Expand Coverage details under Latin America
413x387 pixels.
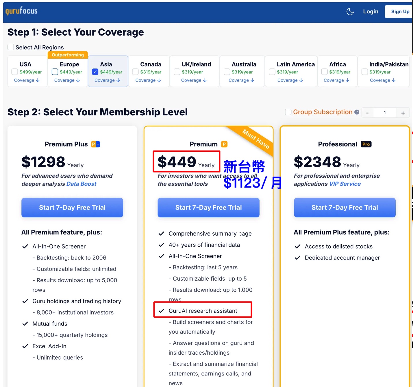pos(290,80)
